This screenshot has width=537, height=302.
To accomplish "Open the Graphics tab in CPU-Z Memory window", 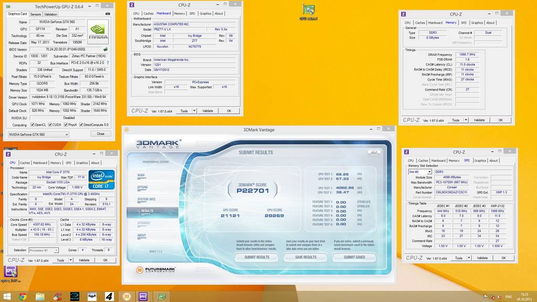I will [x=477, y=23].
